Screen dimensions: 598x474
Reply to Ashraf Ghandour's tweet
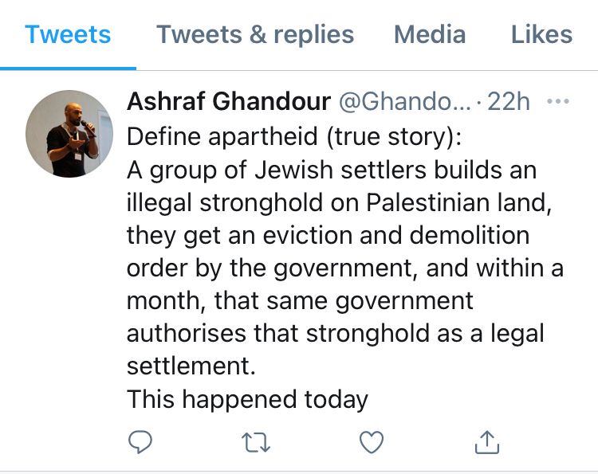pos(140,442)
